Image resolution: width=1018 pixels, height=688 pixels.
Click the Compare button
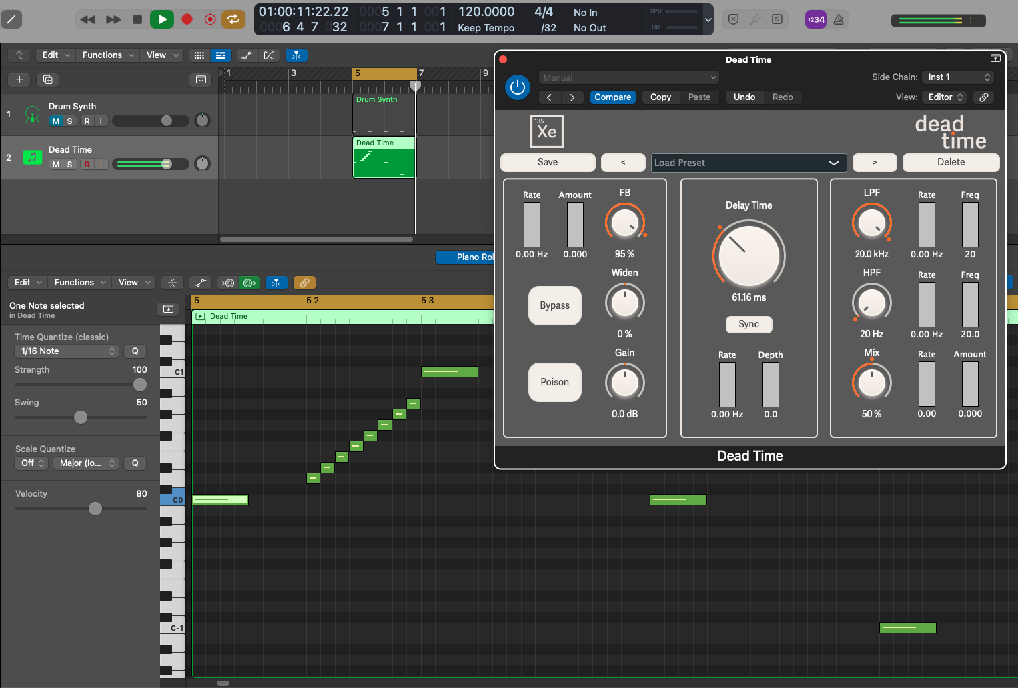(x=613, y=97)
